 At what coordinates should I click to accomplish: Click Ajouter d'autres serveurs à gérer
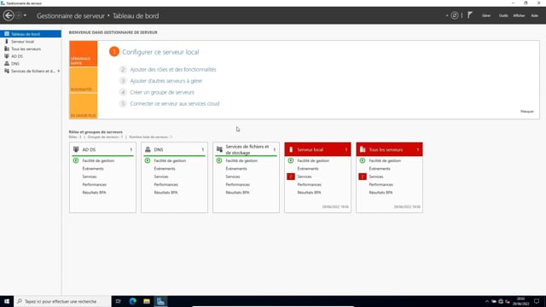tap(166, 81)
